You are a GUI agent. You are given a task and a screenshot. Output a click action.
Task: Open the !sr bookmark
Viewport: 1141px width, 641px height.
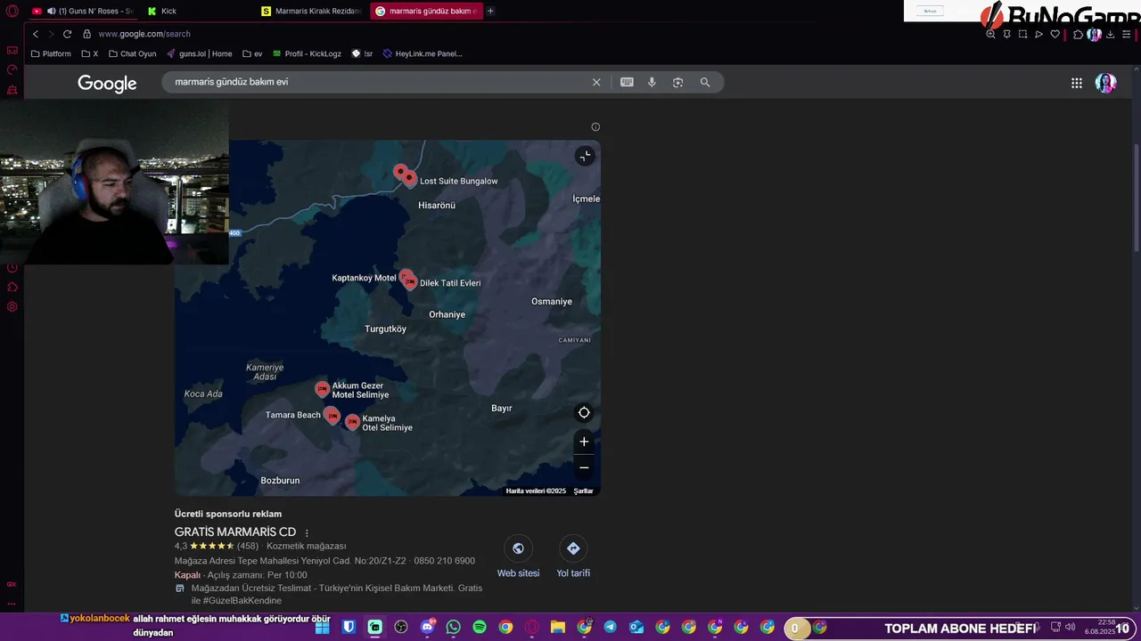click(363, 53)
